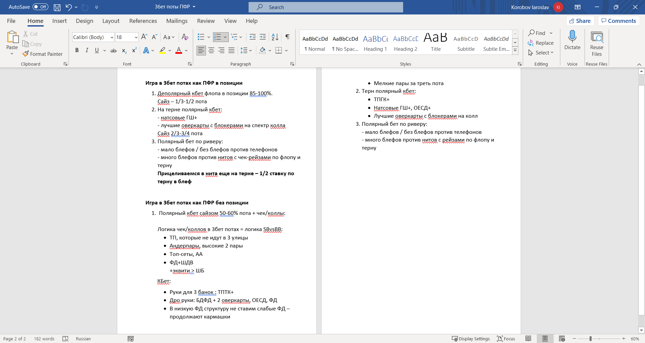Apply subscript formatting

pos(124,50)
